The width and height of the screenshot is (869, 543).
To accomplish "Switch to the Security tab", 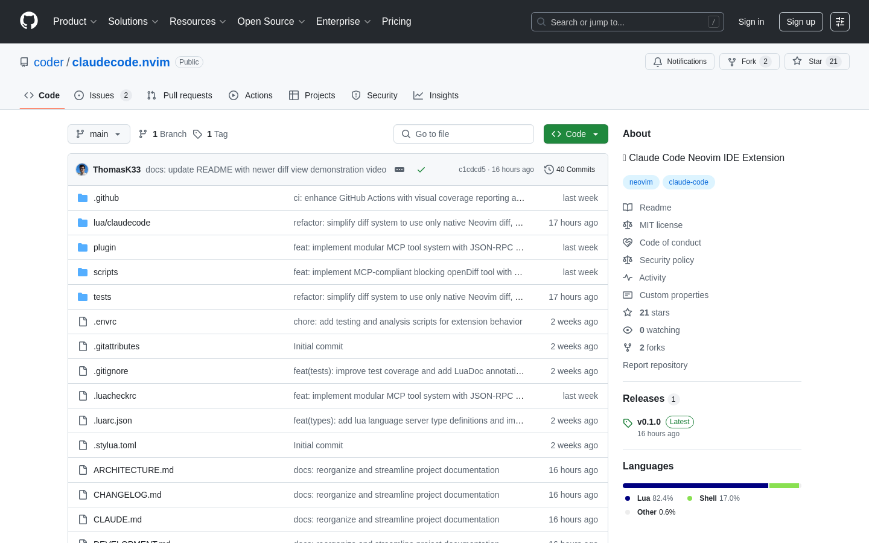I will pos(375,95).
